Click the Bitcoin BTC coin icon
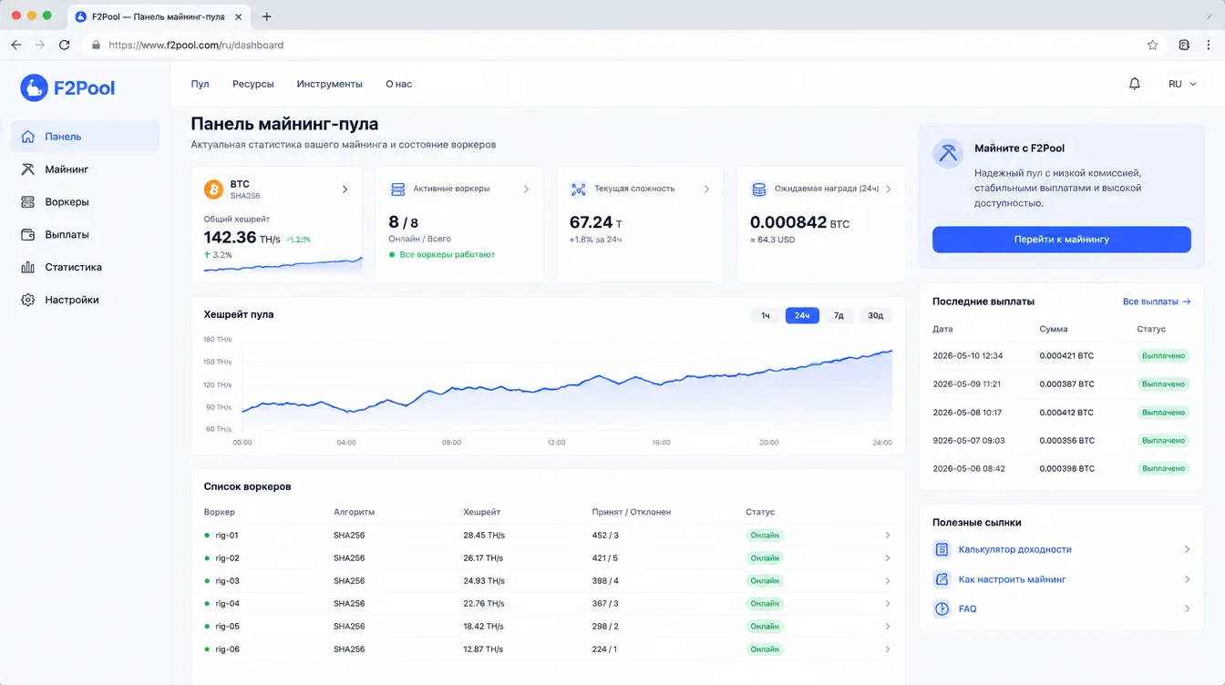 214,189
